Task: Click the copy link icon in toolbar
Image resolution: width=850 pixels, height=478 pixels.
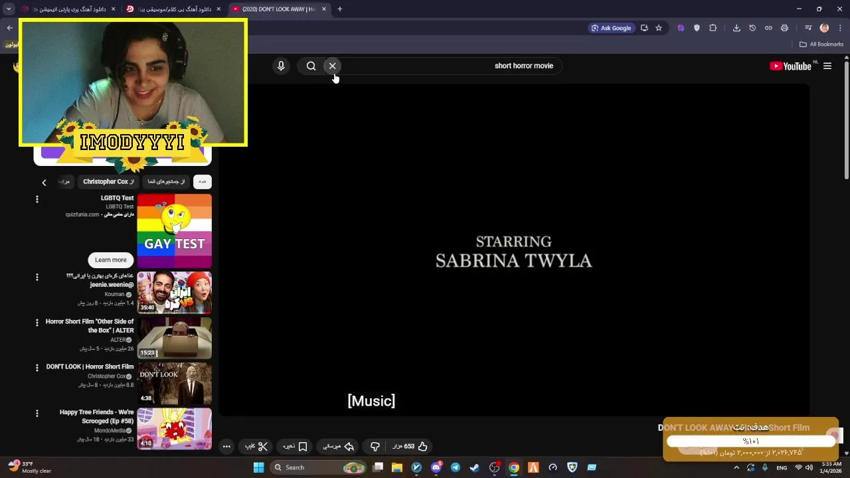Action: coord(768,28)
